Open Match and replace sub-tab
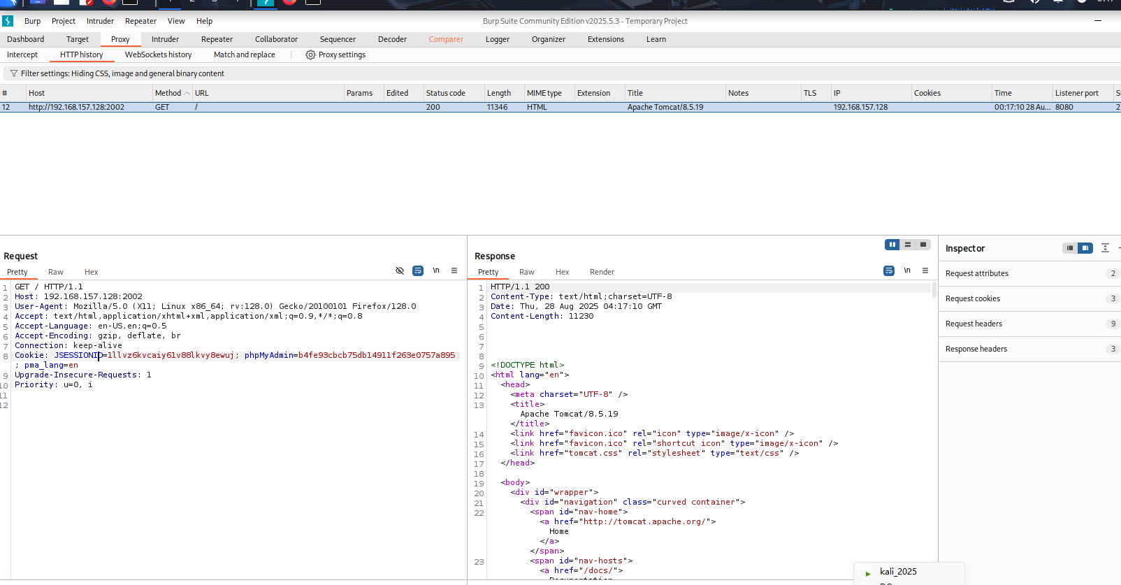This screenshot has height=585, width=1121. pos(245,55)
